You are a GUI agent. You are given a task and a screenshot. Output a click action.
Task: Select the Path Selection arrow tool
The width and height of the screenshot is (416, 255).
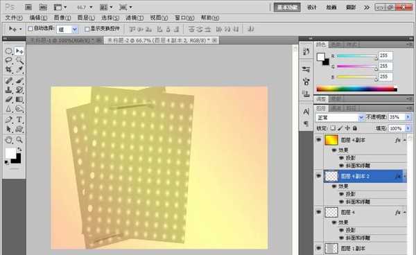click(9, 129)
